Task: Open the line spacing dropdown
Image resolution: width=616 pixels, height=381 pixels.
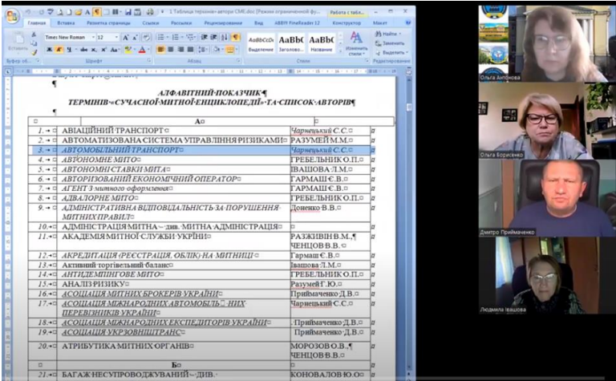Action: point(203,50)
